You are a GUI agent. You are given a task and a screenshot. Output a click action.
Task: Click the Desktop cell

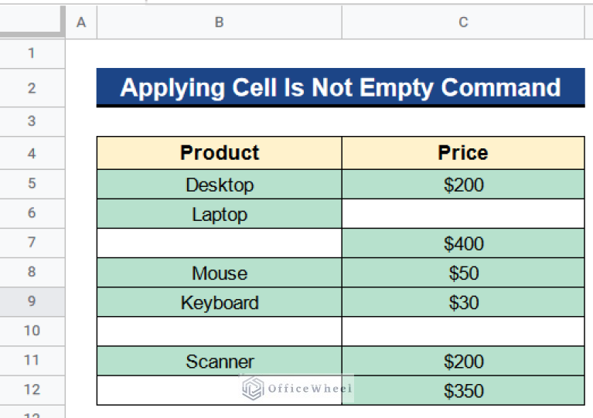(x=219, y=185)
